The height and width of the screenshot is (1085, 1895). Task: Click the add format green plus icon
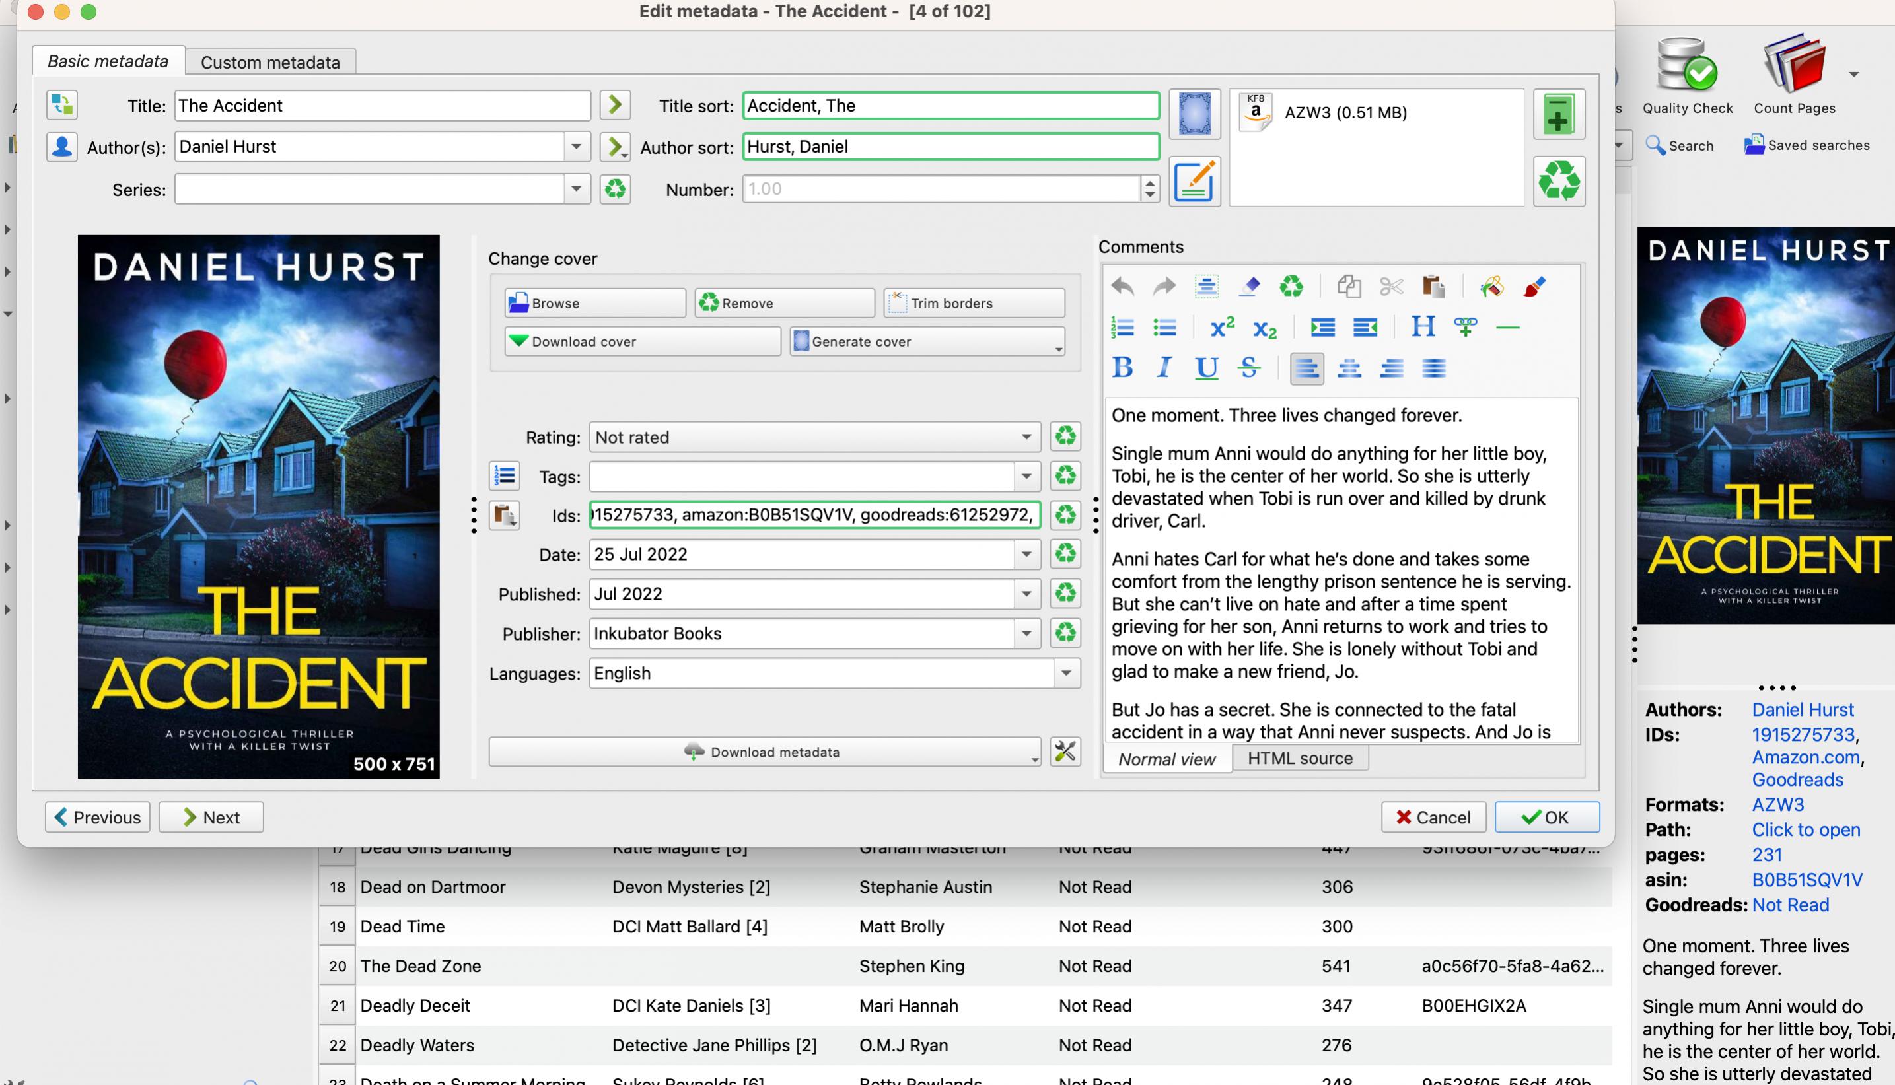tap(1558, 114)
